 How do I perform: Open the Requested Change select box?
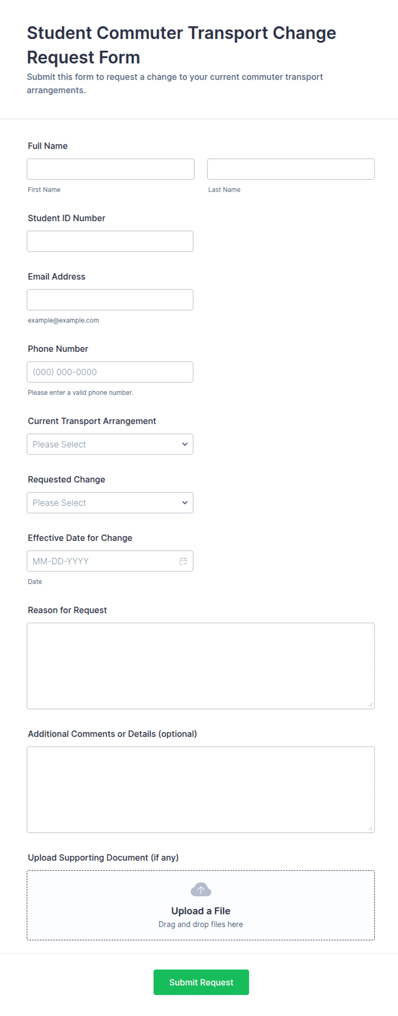(x=110, y=502)
